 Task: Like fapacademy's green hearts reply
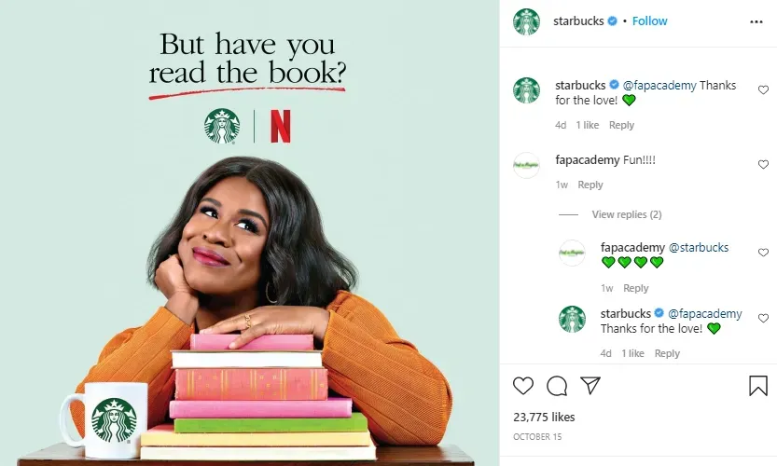[x=763, y=253]
